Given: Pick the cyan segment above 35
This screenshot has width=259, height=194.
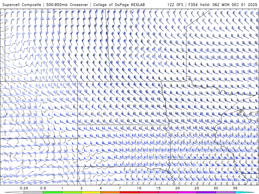Looking at the screenshot, I should (x=245, y=192).
